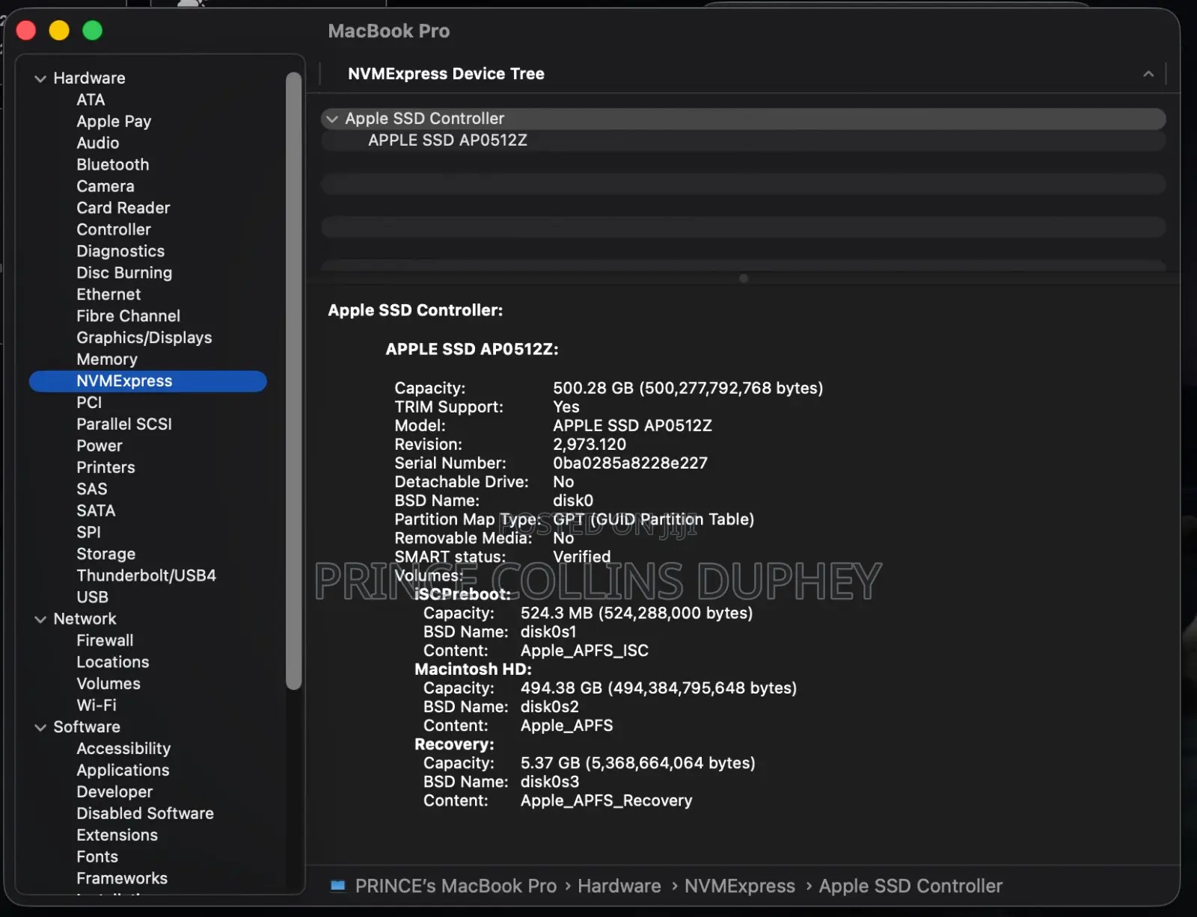Select PCI in the sidebar

88,403
